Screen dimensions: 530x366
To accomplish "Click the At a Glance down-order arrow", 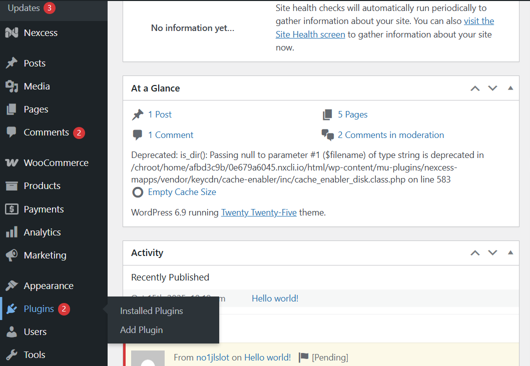I will click(x=492, y=88).
